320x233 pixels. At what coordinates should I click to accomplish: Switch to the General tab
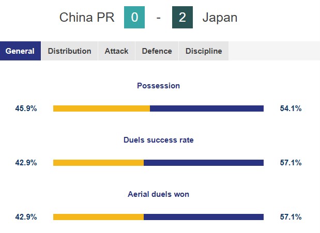(x=20, y=51)
